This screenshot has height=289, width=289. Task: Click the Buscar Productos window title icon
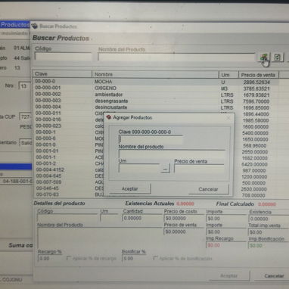[35, 26]
